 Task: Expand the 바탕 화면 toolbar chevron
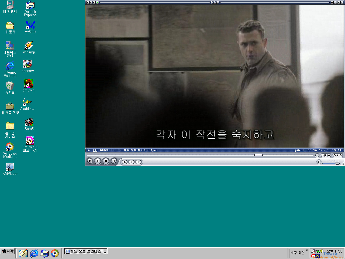307,250
